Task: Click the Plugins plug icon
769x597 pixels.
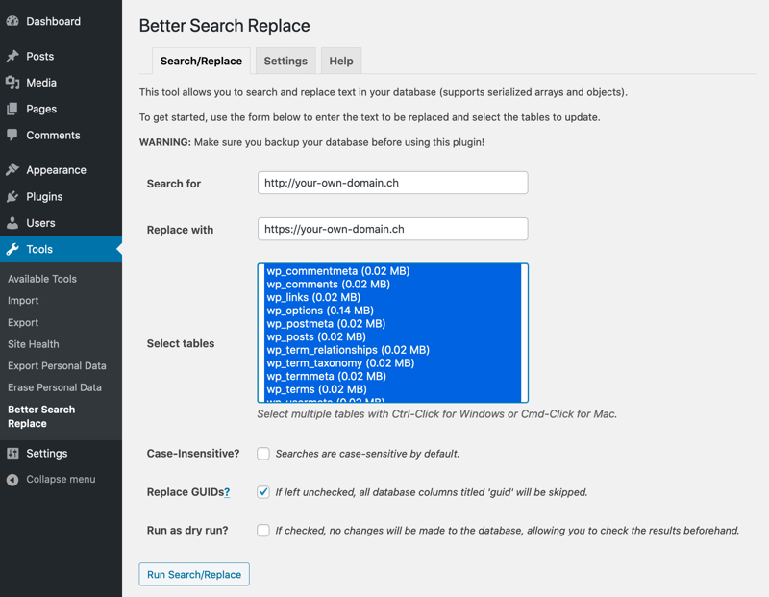Action: click(12, 197)
